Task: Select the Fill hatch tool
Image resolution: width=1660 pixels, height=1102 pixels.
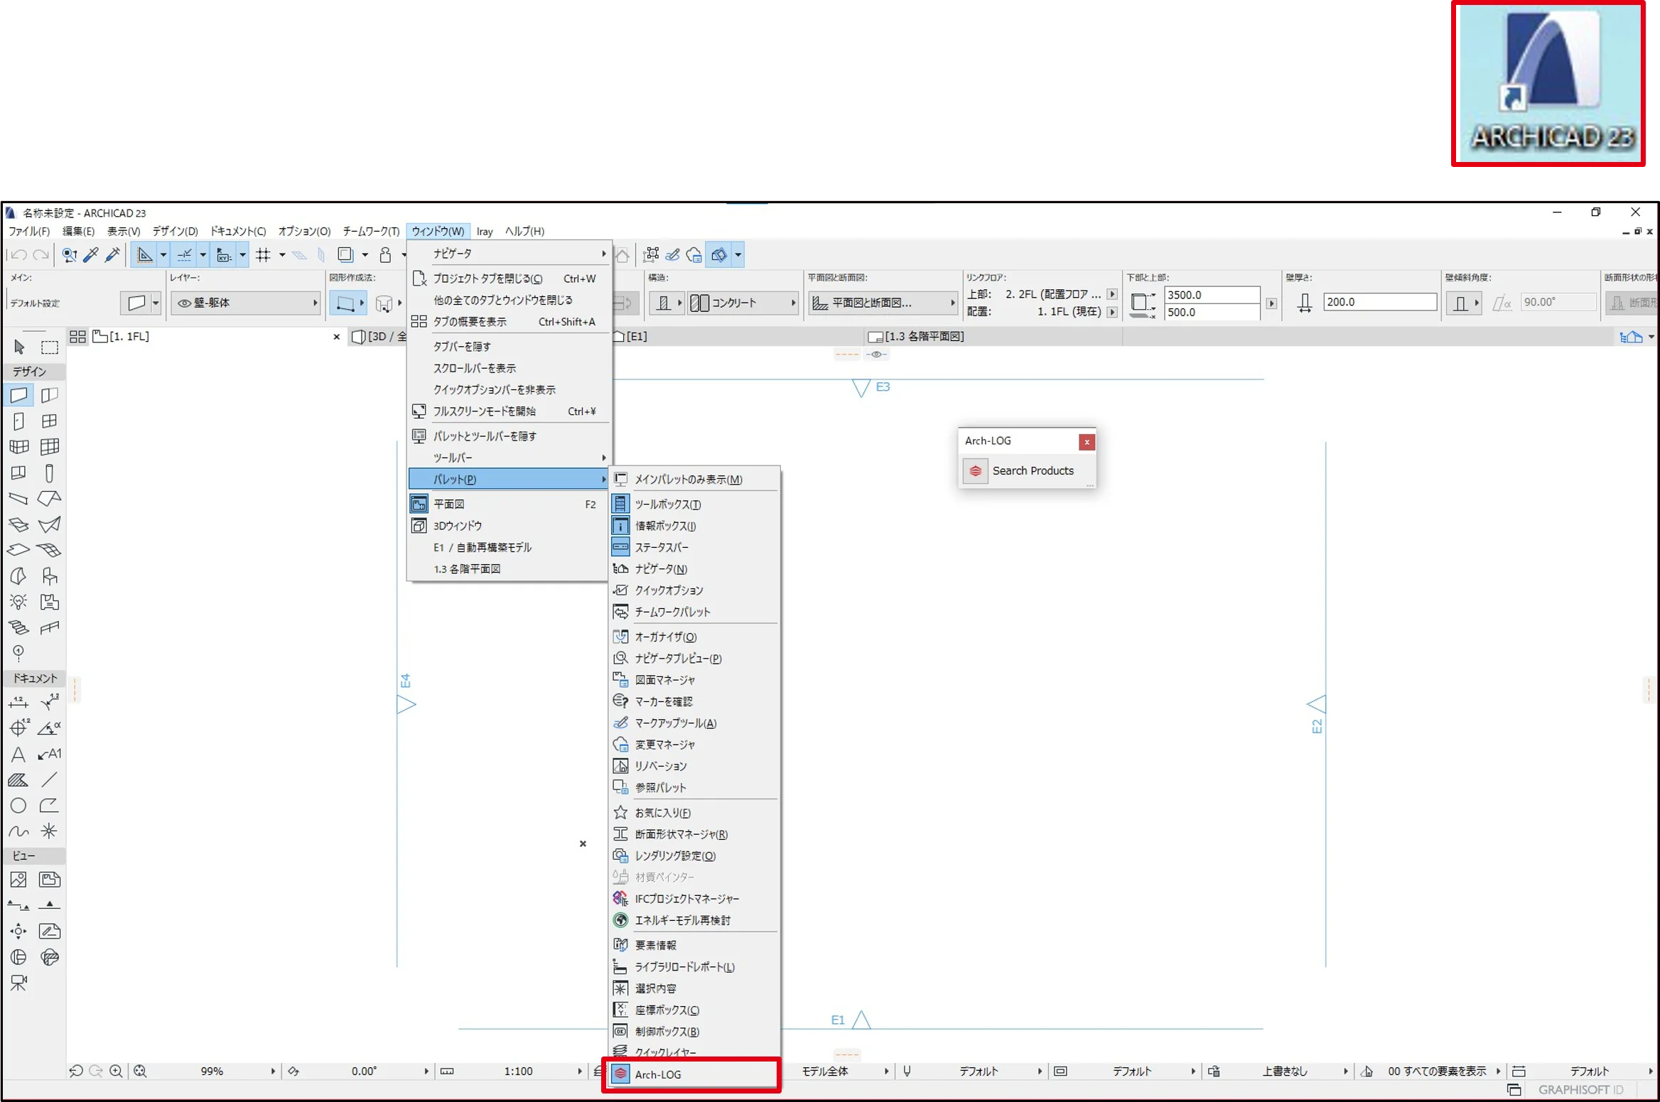Action: tap(18, 779)
